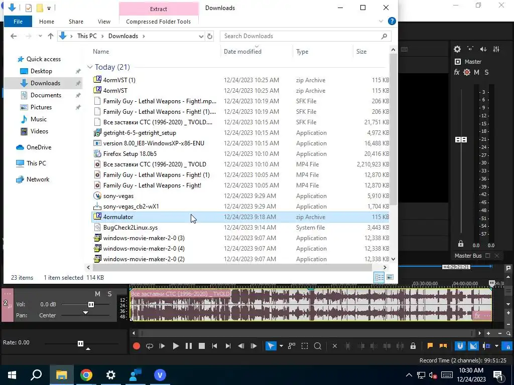Open Explorer Help question mark
Image resolution: width=514 pixels, height=385 pixels.
pyautogui.click(x=392, y=21)
